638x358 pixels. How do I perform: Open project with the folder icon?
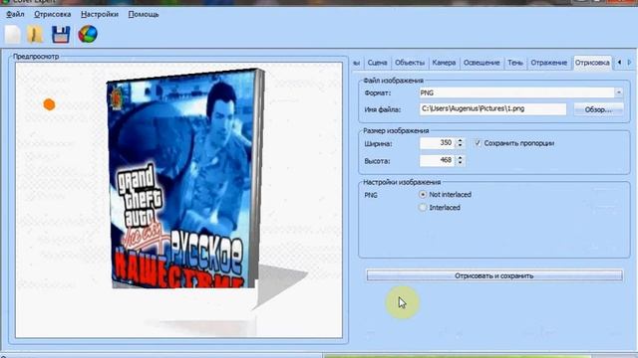point(36,34)
